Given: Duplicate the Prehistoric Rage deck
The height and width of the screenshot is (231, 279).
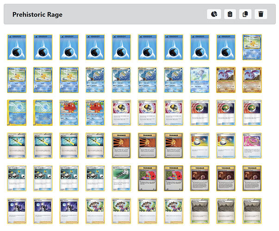Looking at the screenshot, I should pyautogui.click(x=245, y=14).
